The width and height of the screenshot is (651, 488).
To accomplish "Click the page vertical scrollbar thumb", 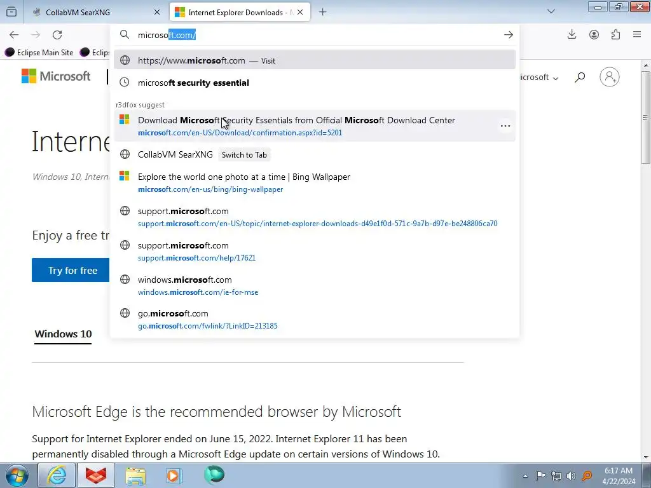I will 646,118.
